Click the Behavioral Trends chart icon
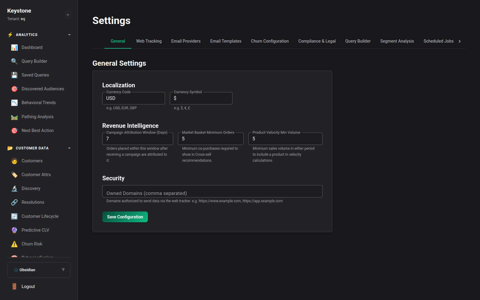Image resolution: width=480 pixels, height=300 pixels. (14, 103)
